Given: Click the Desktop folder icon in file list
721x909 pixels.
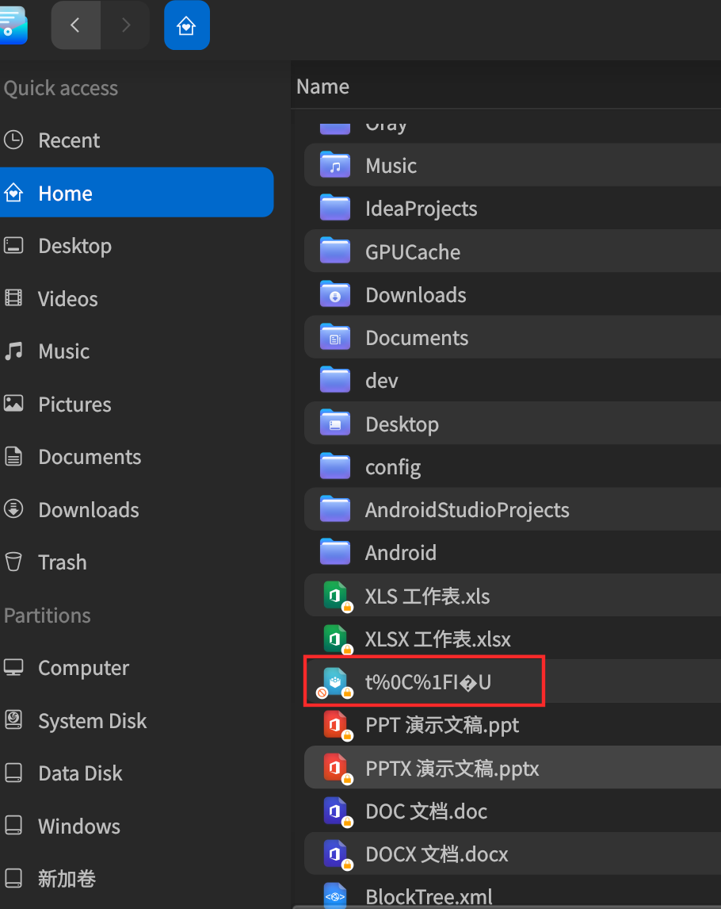Looking at the screenshot, I should pyautogui.click(x=334, y=424).
